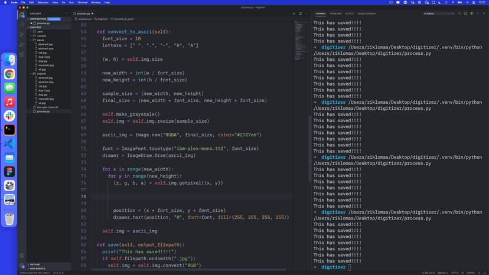
Task: Open the Search view in activity bar
Action: [22, 24]
